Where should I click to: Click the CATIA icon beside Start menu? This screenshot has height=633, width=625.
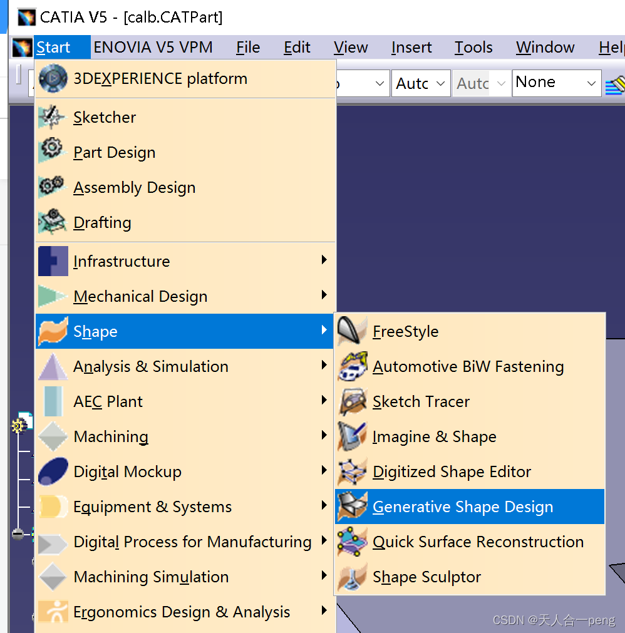point(22,47)
